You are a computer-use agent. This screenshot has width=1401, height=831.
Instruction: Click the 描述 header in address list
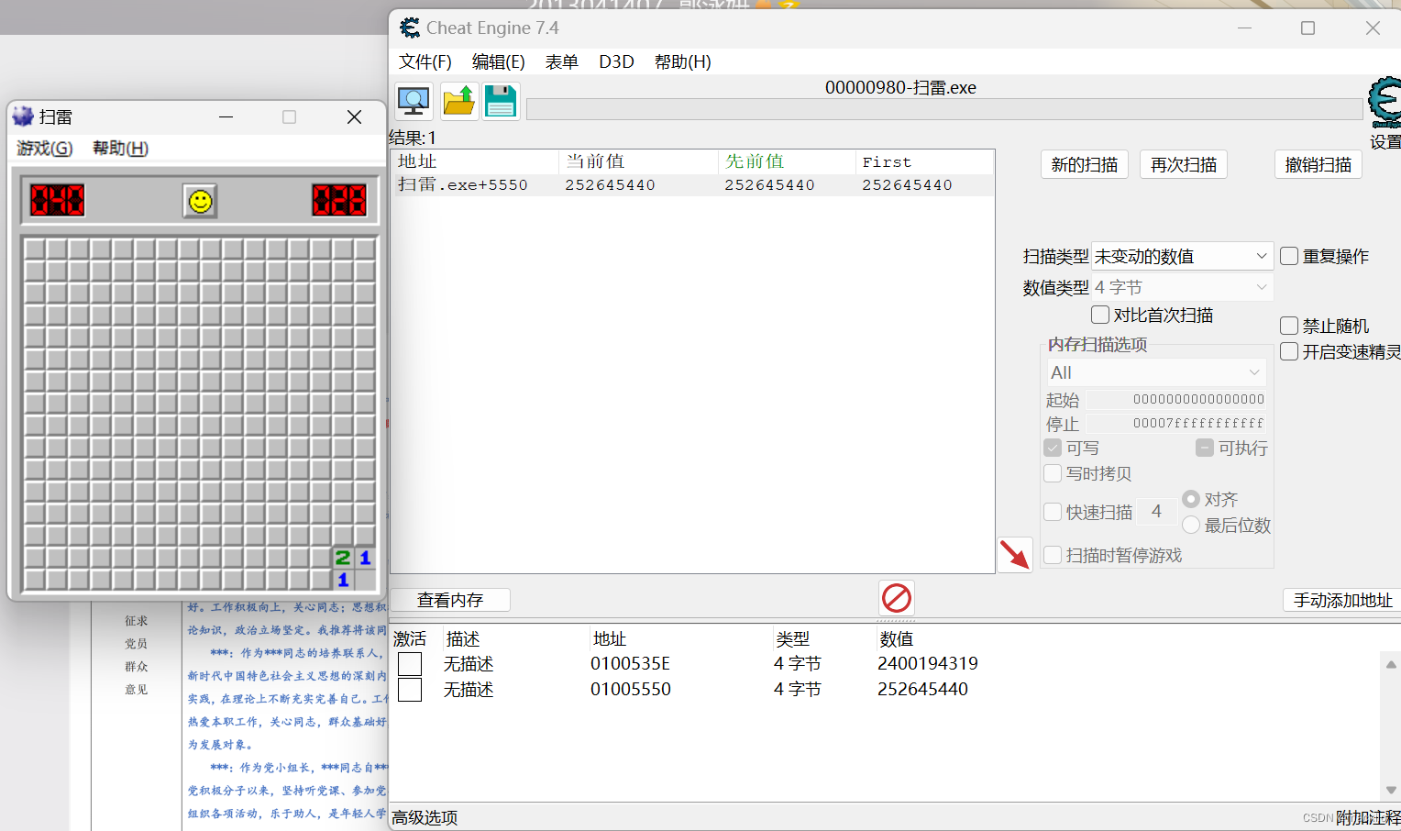pyautogui.click(x=463, y=638)
